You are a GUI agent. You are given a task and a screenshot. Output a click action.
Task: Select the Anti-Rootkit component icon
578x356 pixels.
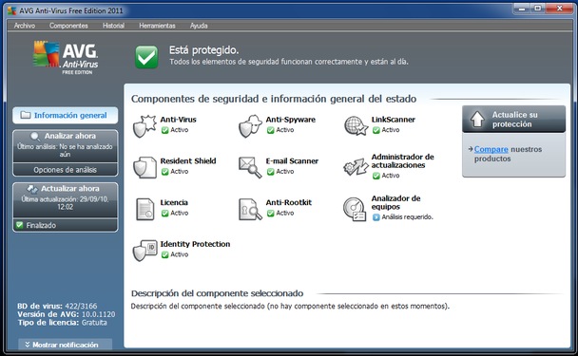[x=250, y=209]
